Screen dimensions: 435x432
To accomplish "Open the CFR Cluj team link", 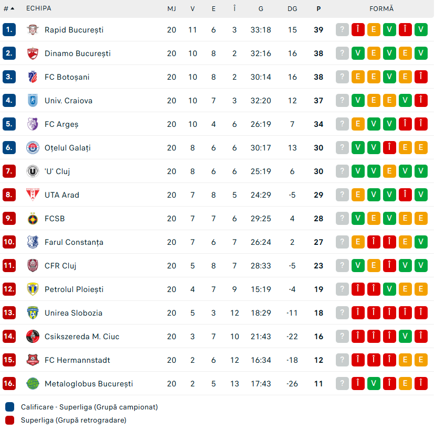I will 60,266.
